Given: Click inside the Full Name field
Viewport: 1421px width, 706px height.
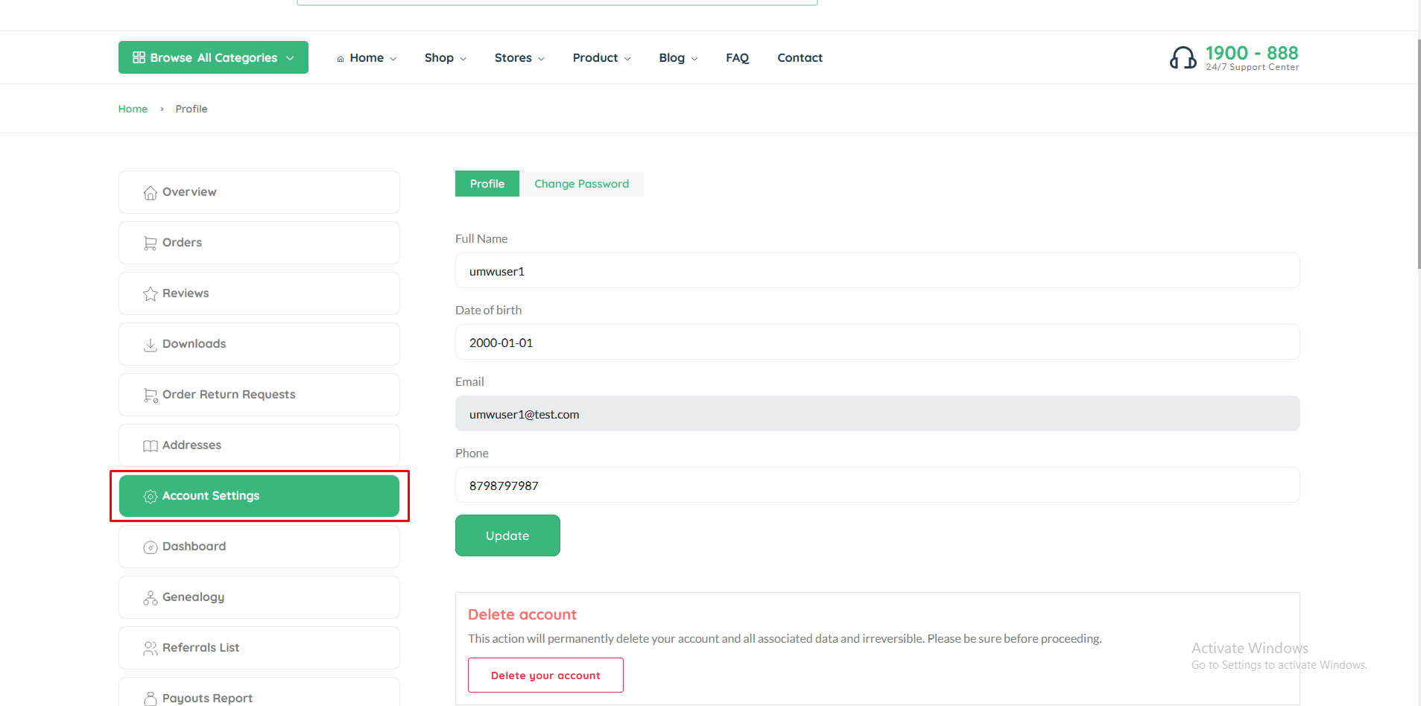Looking at the screenshot, I should 877,270.
